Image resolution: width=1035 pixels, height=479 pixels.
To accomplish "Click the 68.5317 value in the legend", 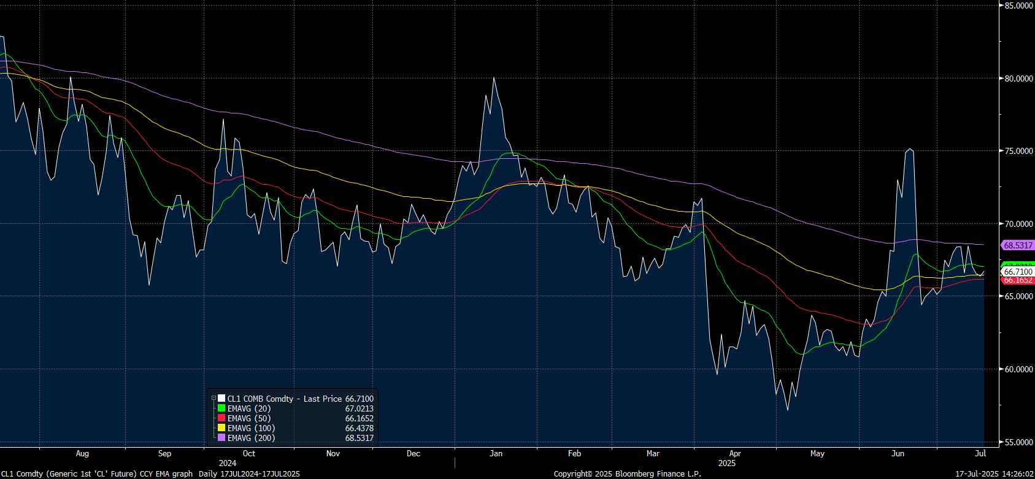I will click(359, 438).
